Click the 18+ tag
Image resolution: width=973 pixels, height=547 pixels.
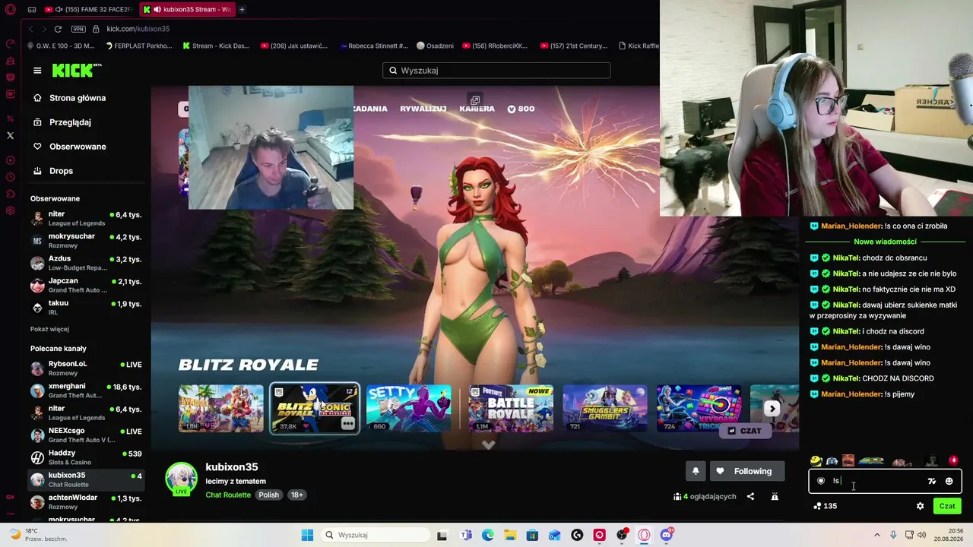(296, 495)
